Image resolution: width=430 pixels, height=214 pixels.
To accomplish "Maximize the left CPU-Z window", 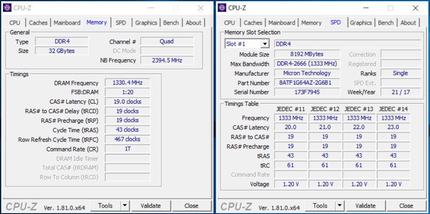I will [176, 8].
